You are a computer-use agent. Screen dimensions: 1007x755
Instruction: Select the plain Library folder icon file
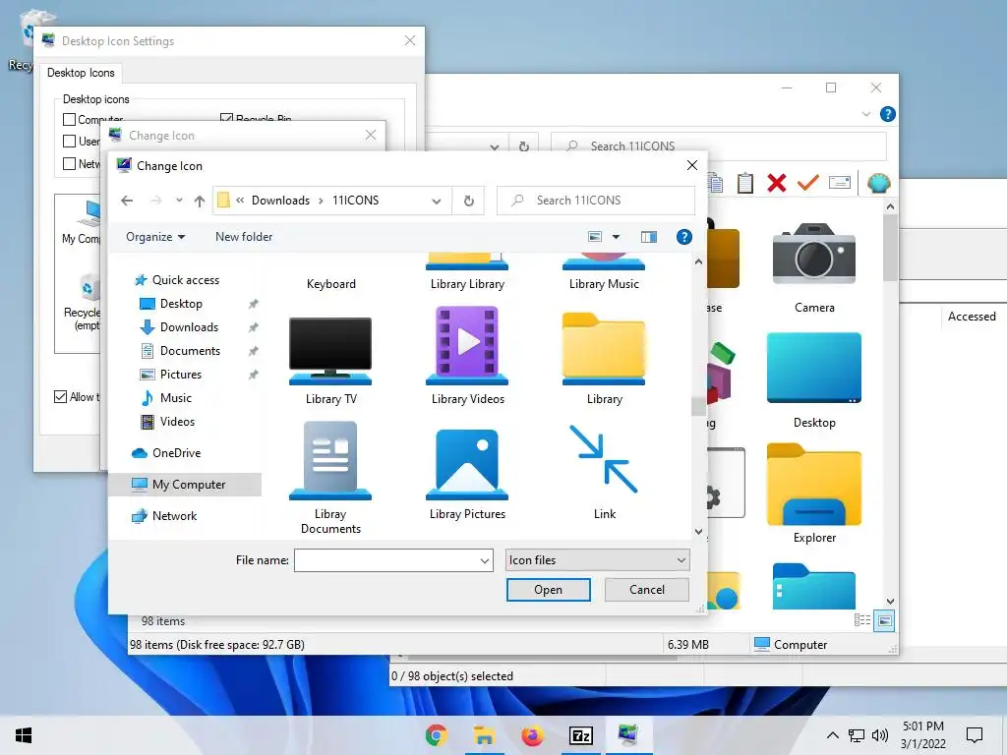[604, 358]
